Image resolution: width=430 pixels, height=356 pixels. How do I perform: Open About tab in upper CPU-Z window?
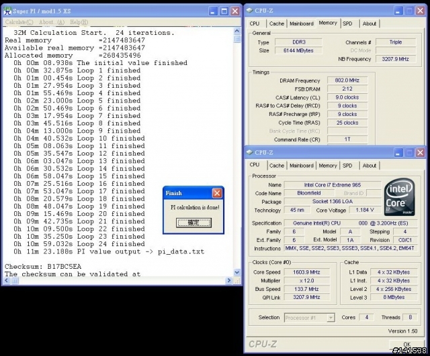pyautogui.click(x=370, y=23)
